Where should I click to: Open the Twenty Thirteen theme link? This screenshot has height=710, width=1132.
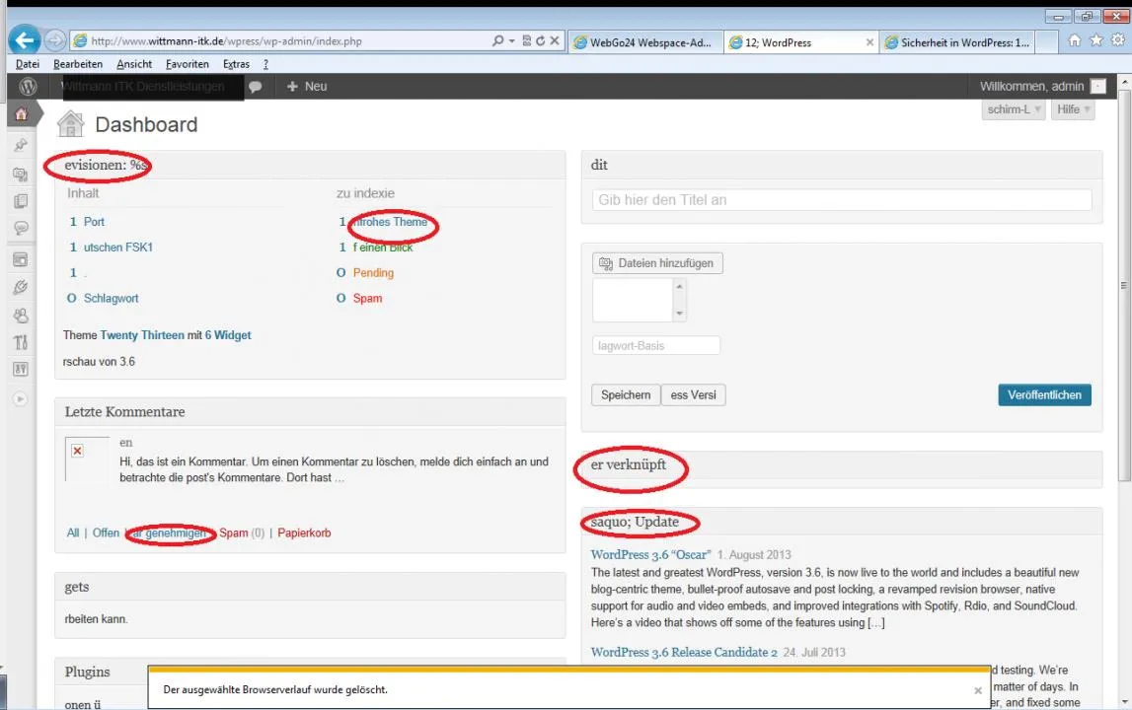pos(142,335)
